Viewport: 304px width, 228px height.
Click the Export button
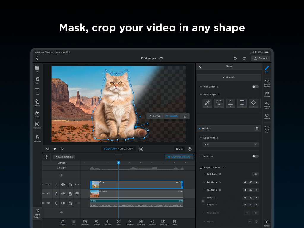pyautogui.click(x=260, y=58)
